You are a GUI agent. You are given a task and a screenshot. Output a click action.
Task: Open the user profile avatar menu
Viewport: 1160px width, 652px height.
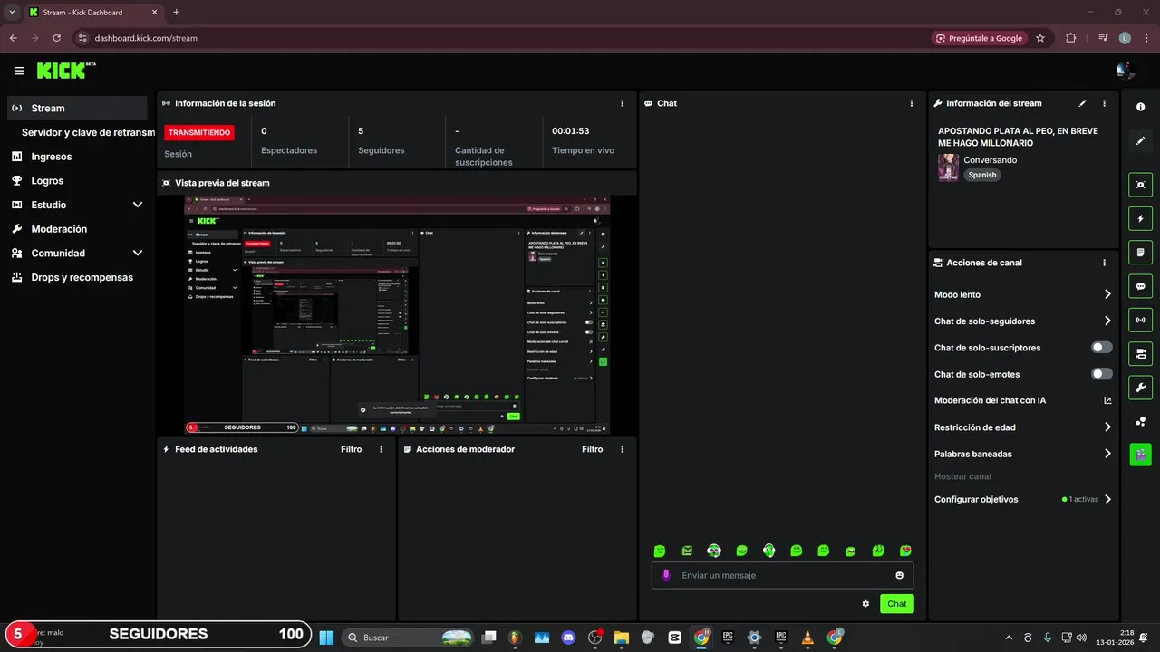point(1126,70)
